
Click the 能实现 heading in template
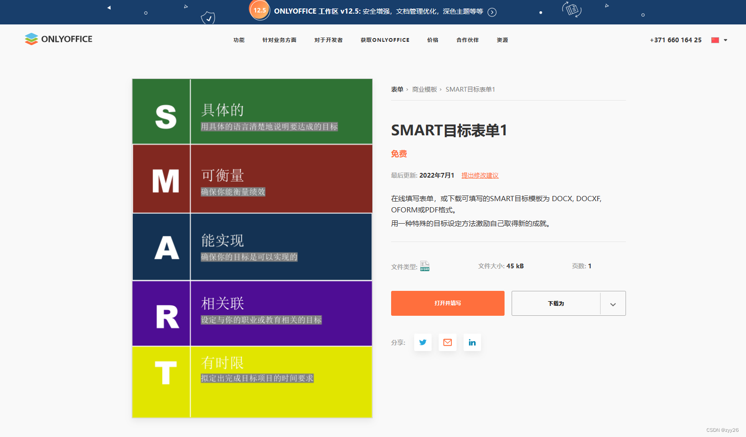coord(223,241)
